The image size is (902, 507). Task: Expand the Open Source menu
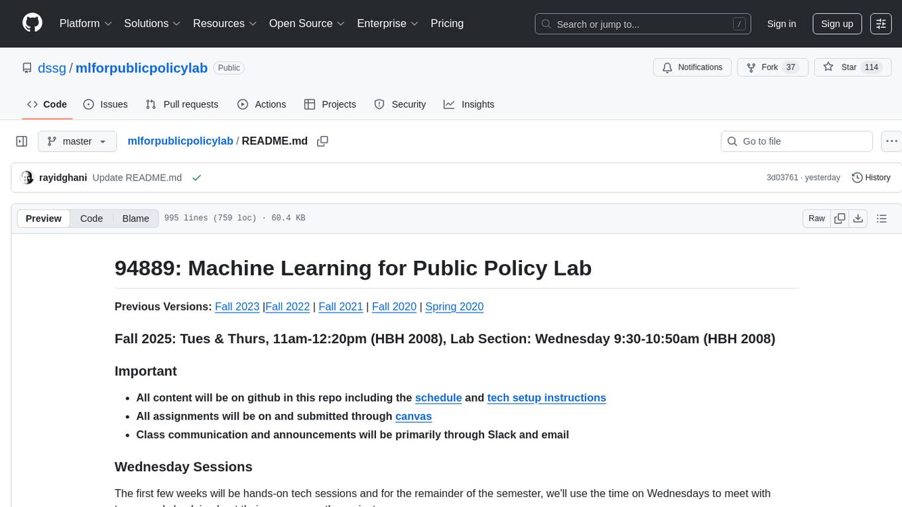pos(307,23)
